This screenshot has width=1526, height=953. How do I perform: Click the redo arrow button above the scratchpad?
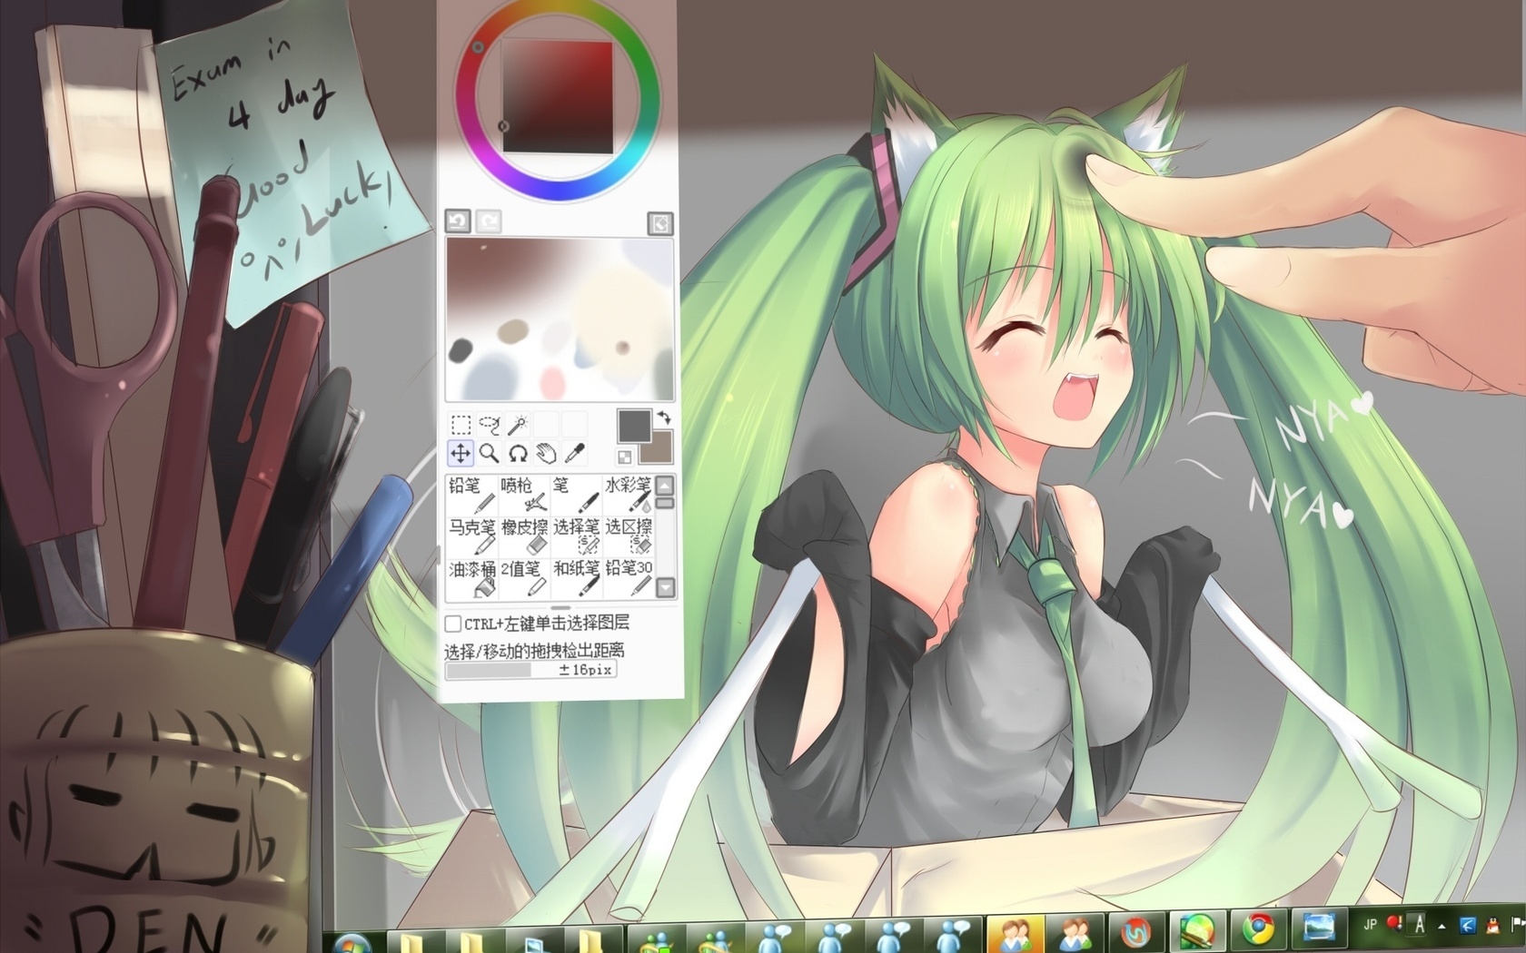pos(489,221)
